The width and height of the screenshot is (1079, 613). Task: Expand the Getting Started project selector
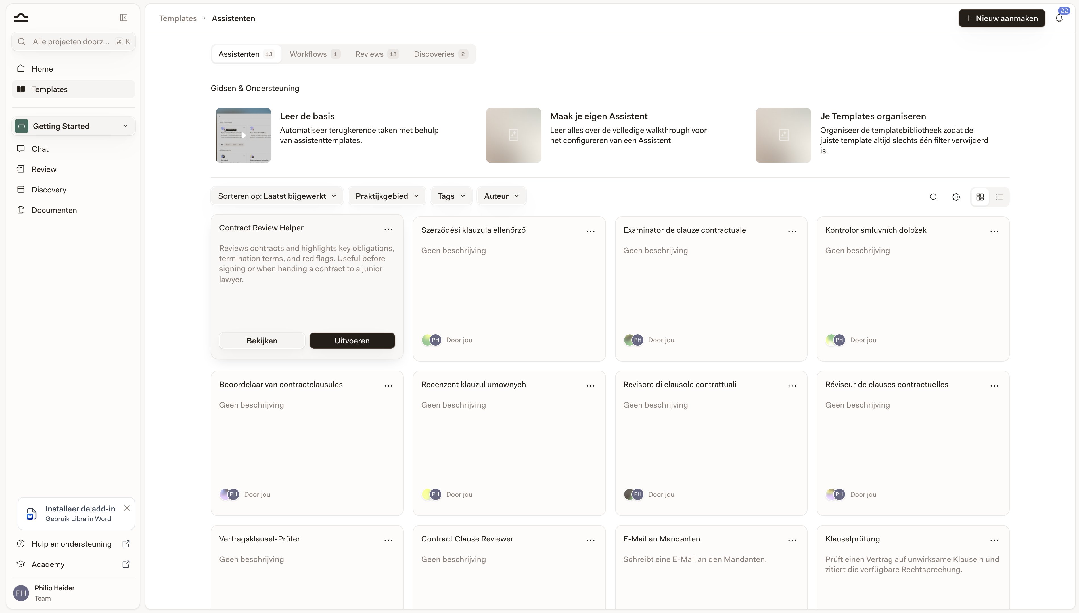tap(73, 126)
